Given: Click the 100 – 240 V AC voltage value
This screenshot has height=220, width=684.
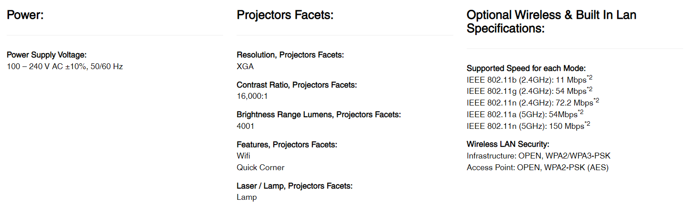Looking at the screenshot, I should point(65,66).
